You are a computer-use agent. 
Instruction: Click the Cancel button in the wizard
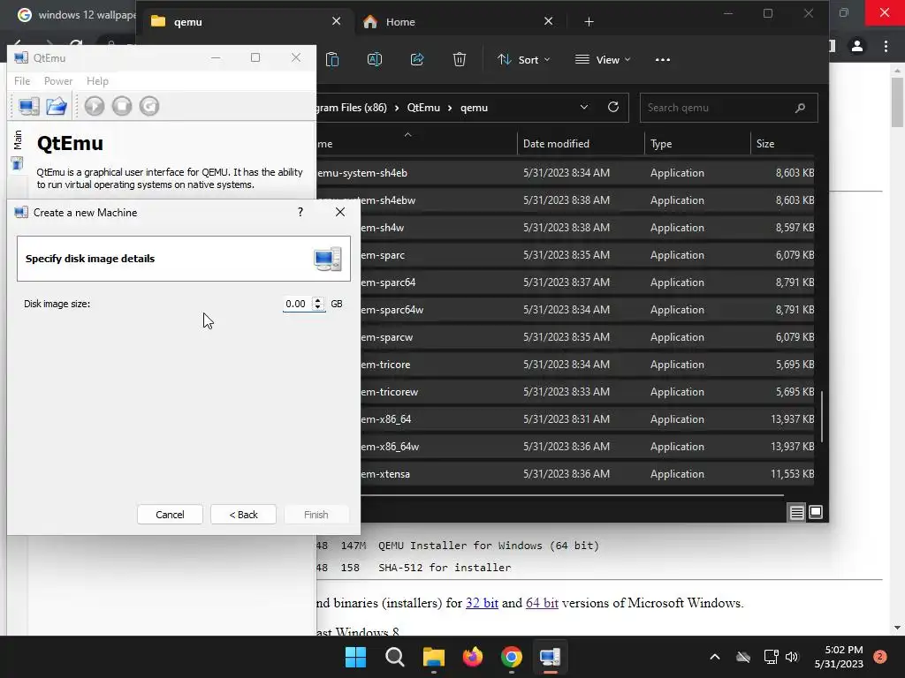pos(170,515)
